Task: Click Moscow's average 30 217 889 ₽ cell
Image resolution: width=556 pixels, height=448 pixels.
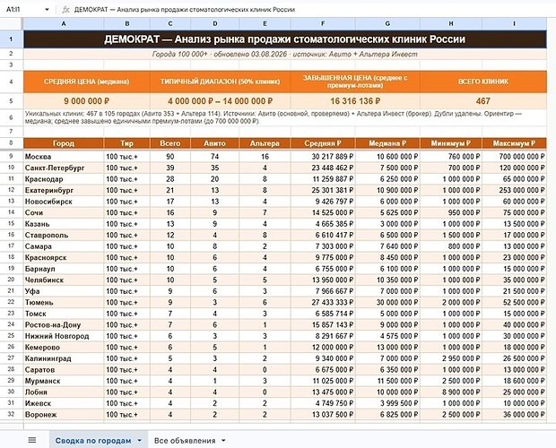Action: tap(323, 157)
